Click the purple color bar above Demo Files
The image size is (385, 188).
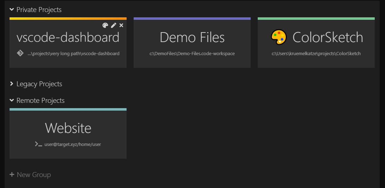point(192,19)
